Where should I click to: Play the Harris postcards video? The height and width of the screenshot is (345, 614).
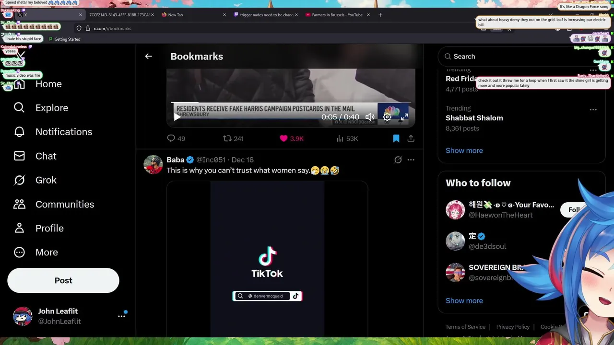tap(177, 117)
